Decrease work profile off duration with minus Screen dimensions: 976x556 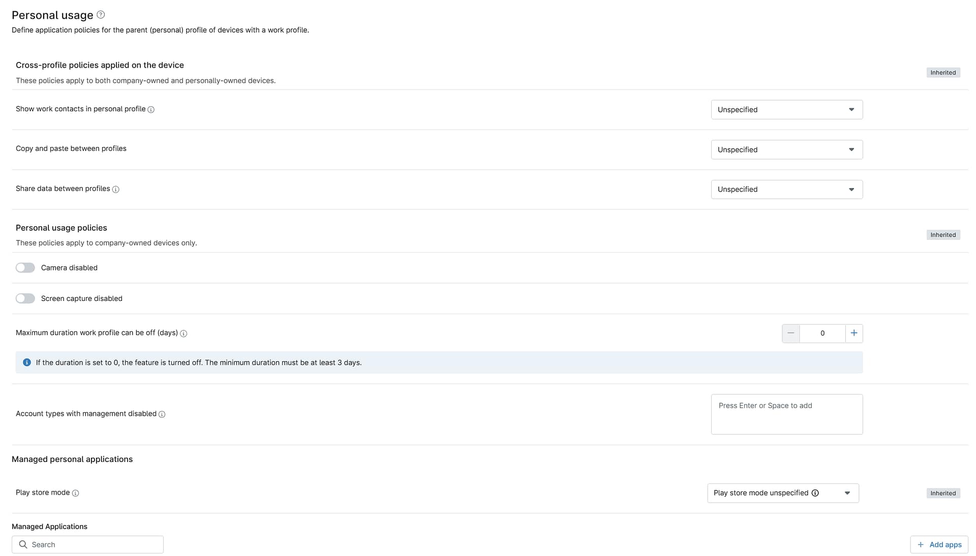pyautogui.click(x=790, y=333)
